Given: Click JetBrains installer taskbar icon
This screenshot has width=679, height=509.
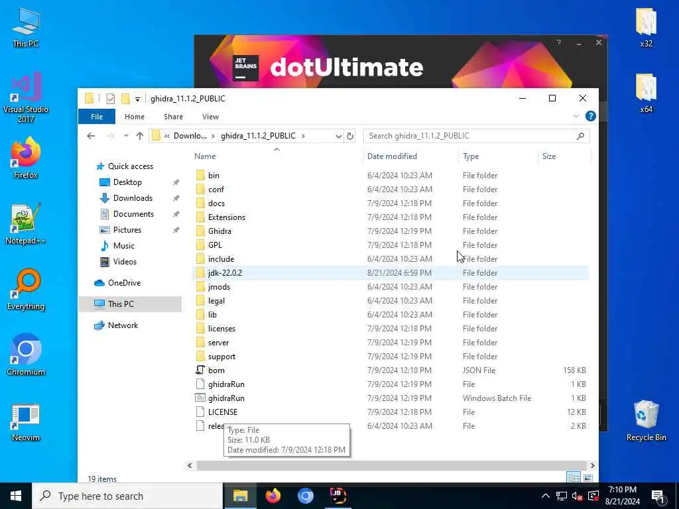Looking at the screenshot, I should click(338, 496).
